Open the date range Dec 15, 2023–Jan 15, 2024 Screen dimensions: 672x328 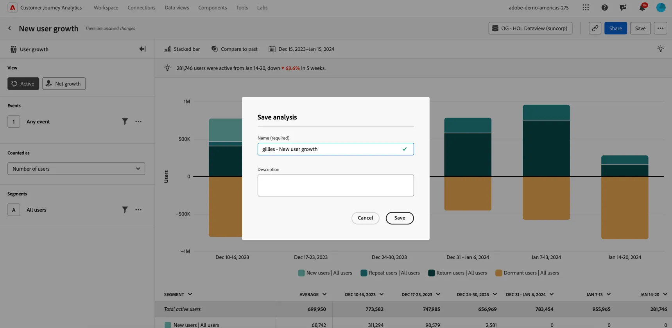pyautogui.click(x=301, y=49)
